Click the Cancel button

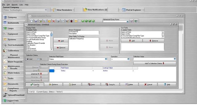coord(148,84)
